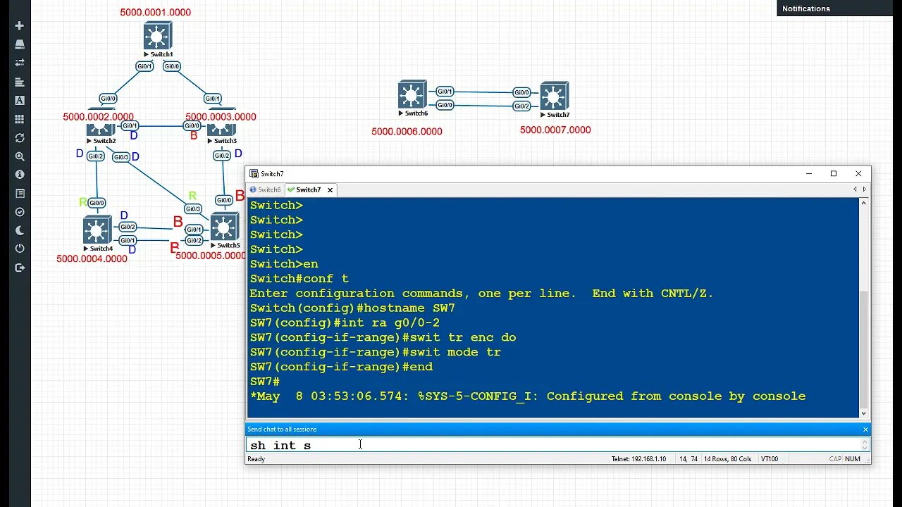Click Switch6's Gi0/1 interface label

pyautogui.click(x=445, y=92)
